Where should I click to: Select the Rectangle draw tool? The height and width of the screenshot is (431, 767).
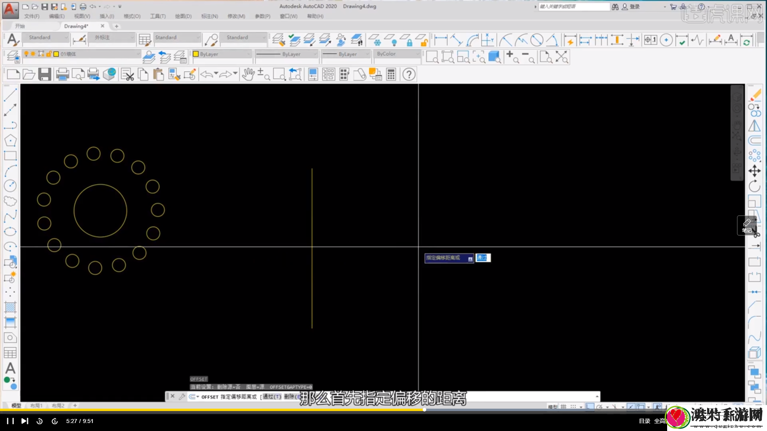point(10,155)
